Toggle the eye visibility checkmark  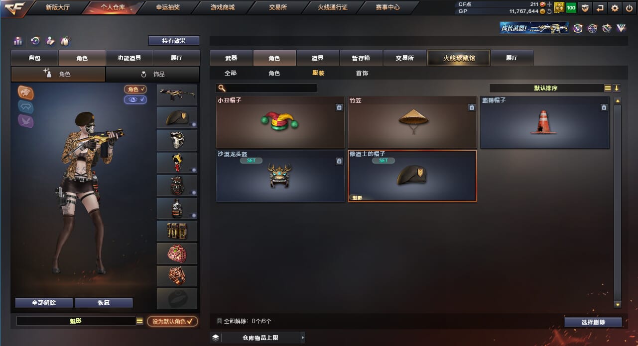click(135, 99)
